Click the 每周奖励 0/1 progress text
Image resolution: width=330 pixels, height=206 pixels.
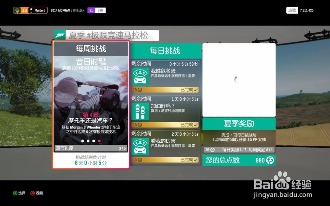click(261, 150)
